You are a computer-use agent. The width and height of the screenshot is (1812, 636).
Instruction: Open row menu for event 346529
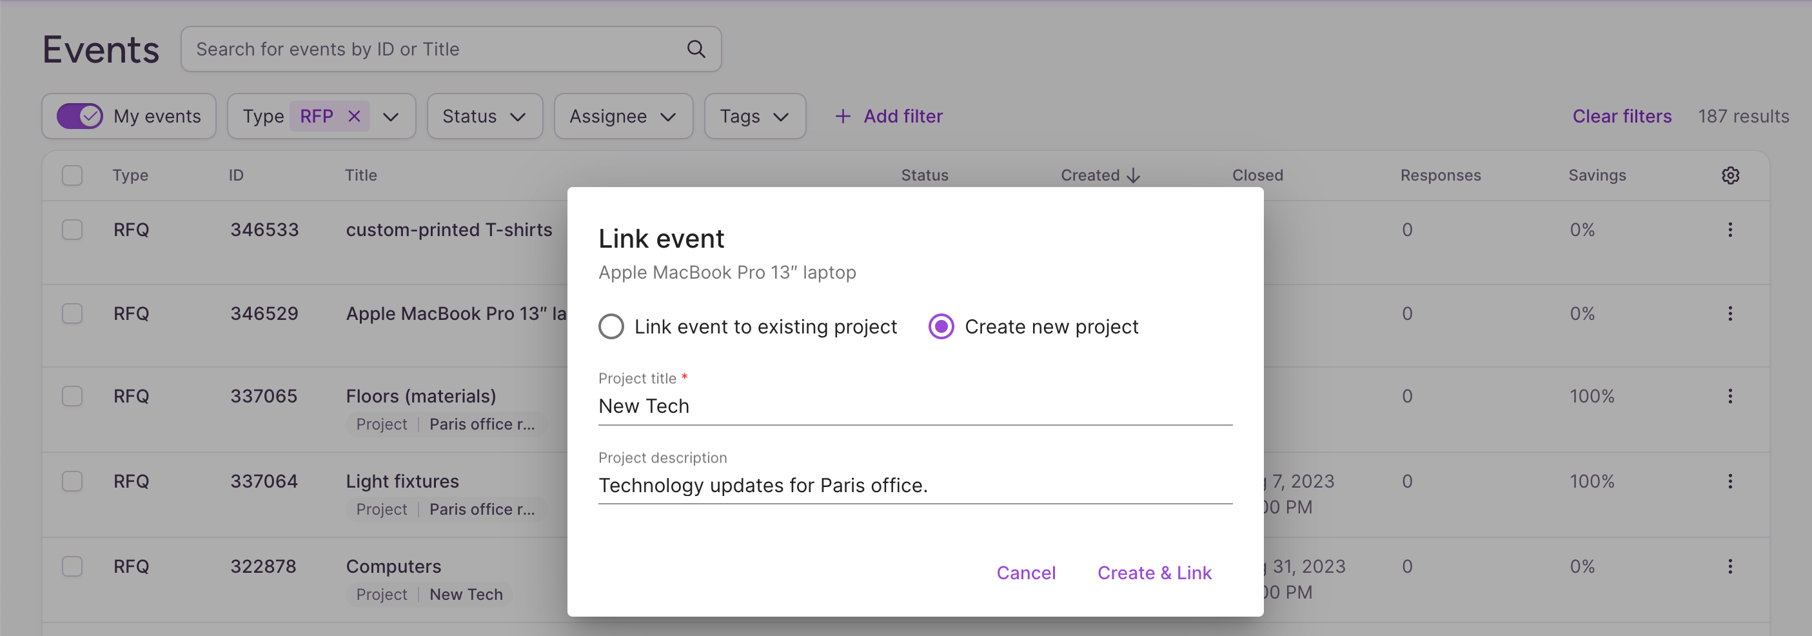tap(1730, 313)
